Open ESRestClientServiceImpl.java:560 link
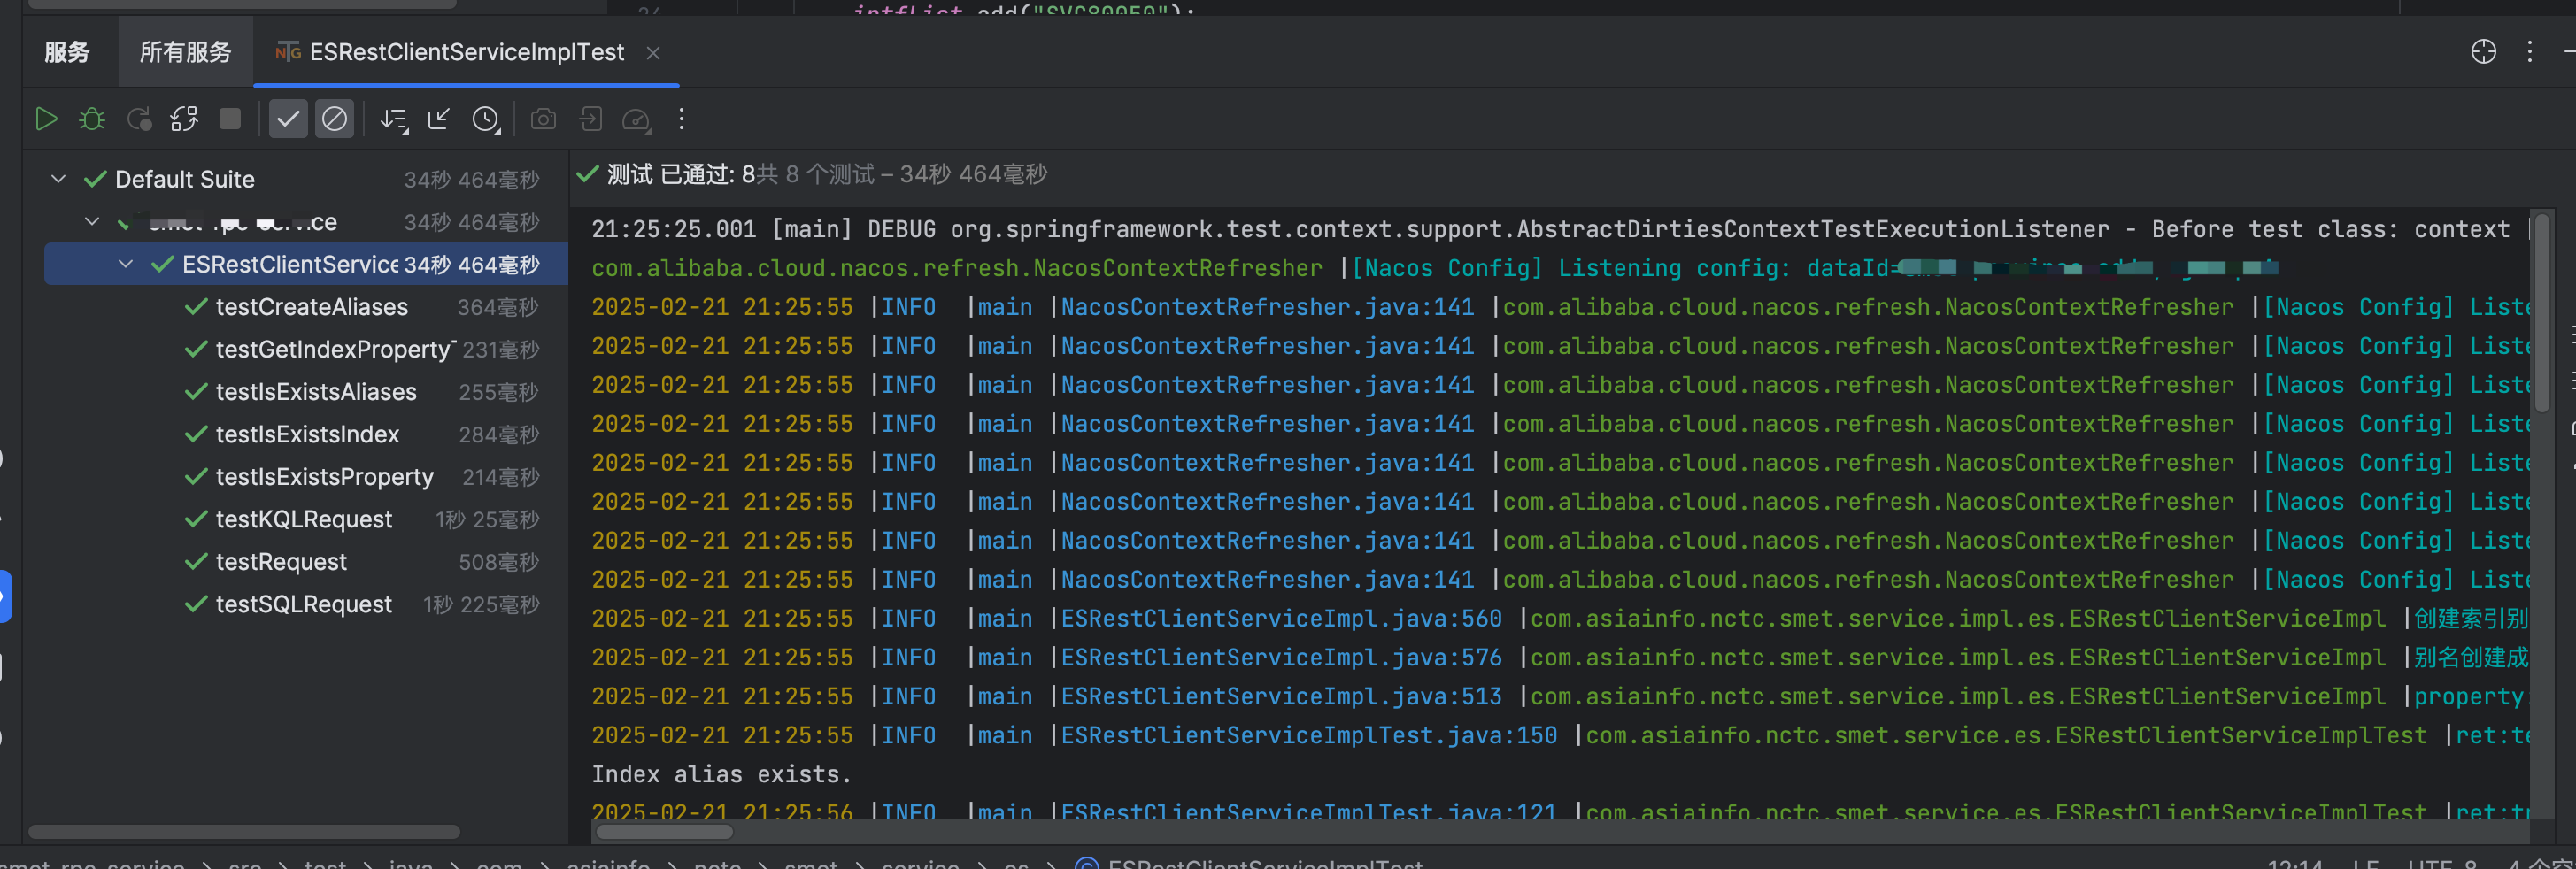 coord(1281,618)
